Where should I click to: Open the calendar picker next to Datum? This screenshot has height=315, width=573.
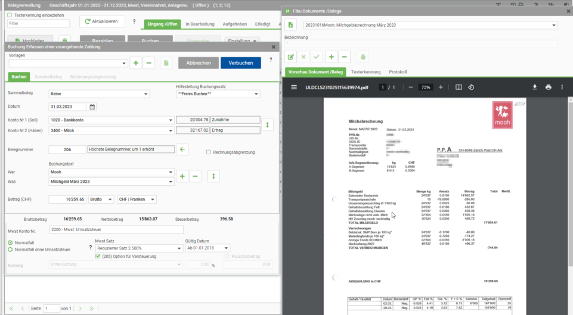click(x=92, y=107)
